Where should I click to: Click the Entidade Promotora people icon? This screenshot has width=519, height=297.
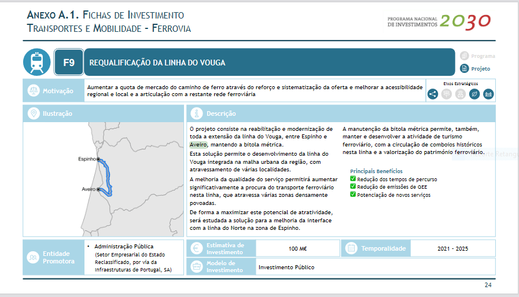click(x=33, y=257)
